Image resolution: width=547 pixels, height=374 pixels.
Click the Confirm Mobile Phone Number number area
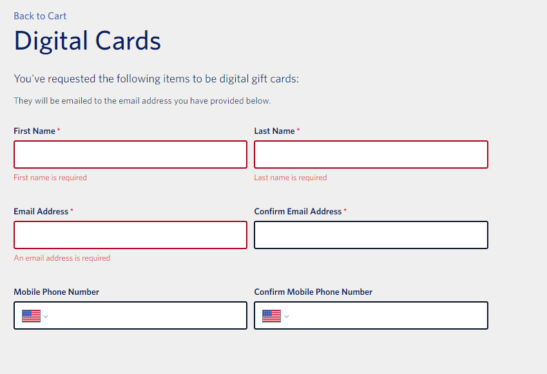[x=389, y=315]
